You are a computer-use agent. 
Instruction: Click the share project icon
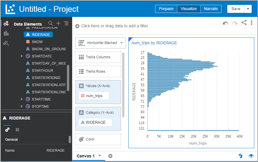click(x=244, y=22)
